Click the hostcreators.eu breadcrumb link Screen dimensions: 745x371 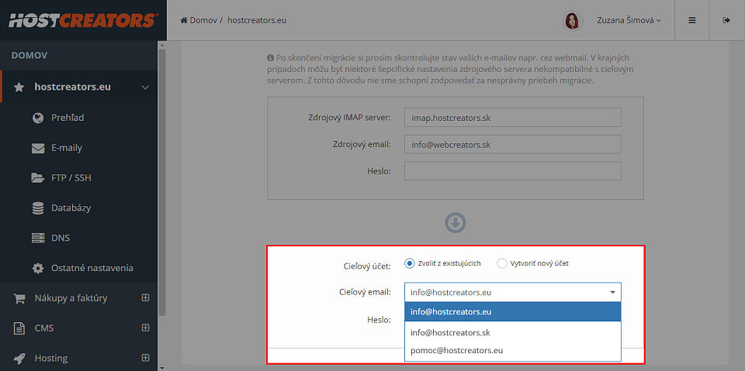[257, 20]
